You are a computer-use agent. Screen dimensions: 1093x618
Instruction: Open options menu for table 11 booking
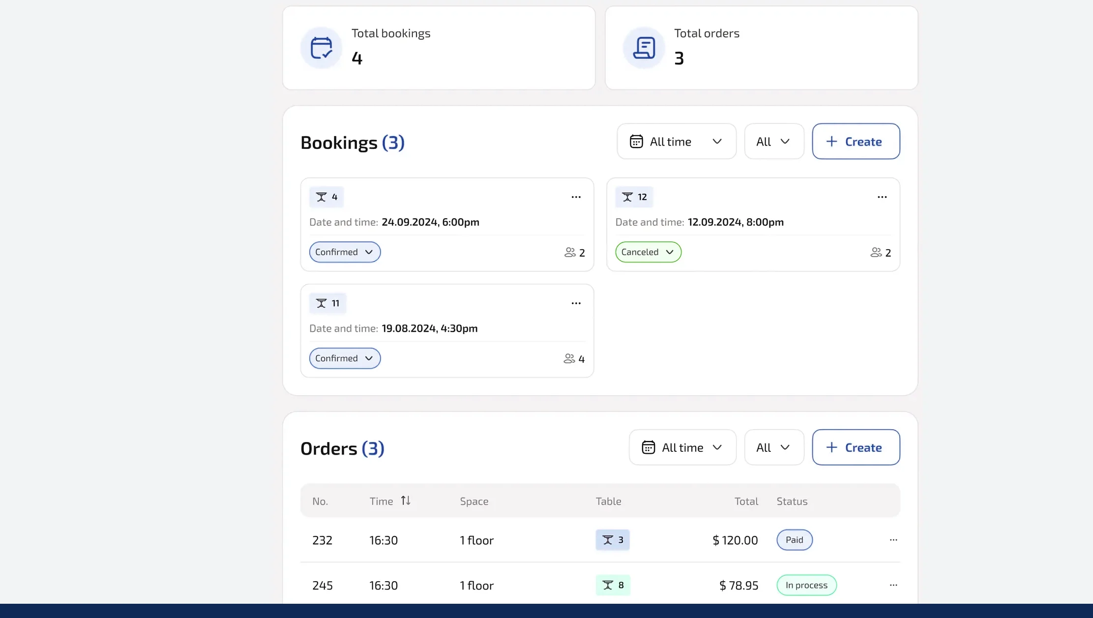pyautogui.click(x=576, y=303)
